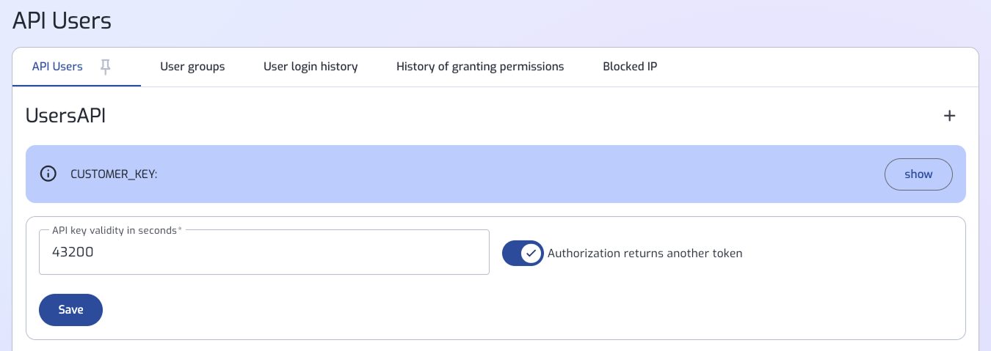Click the Authorization returns another token label
Image resolution: width=991 pixels, height=351 pixels.
point(645,254)
